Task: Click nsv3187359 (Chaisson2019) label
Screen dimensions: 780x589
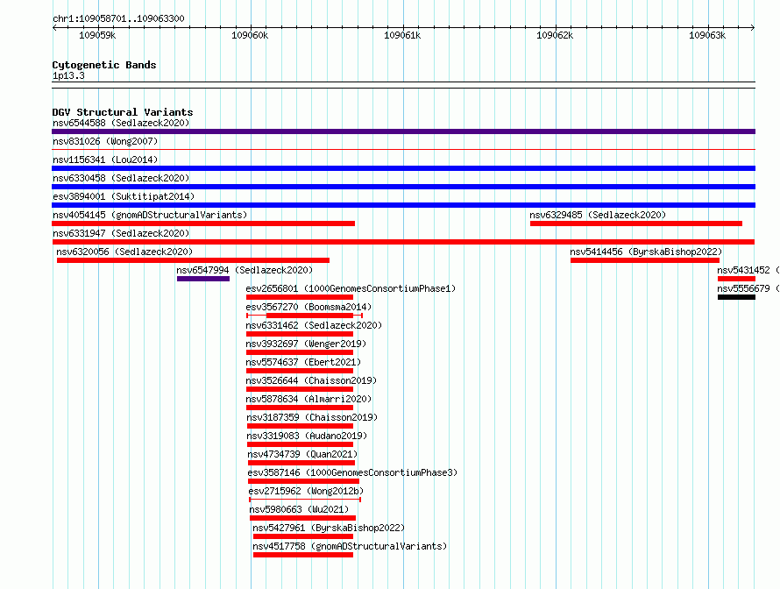Action: 312,417
